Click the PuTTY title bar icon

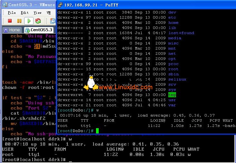coord(60,5)
